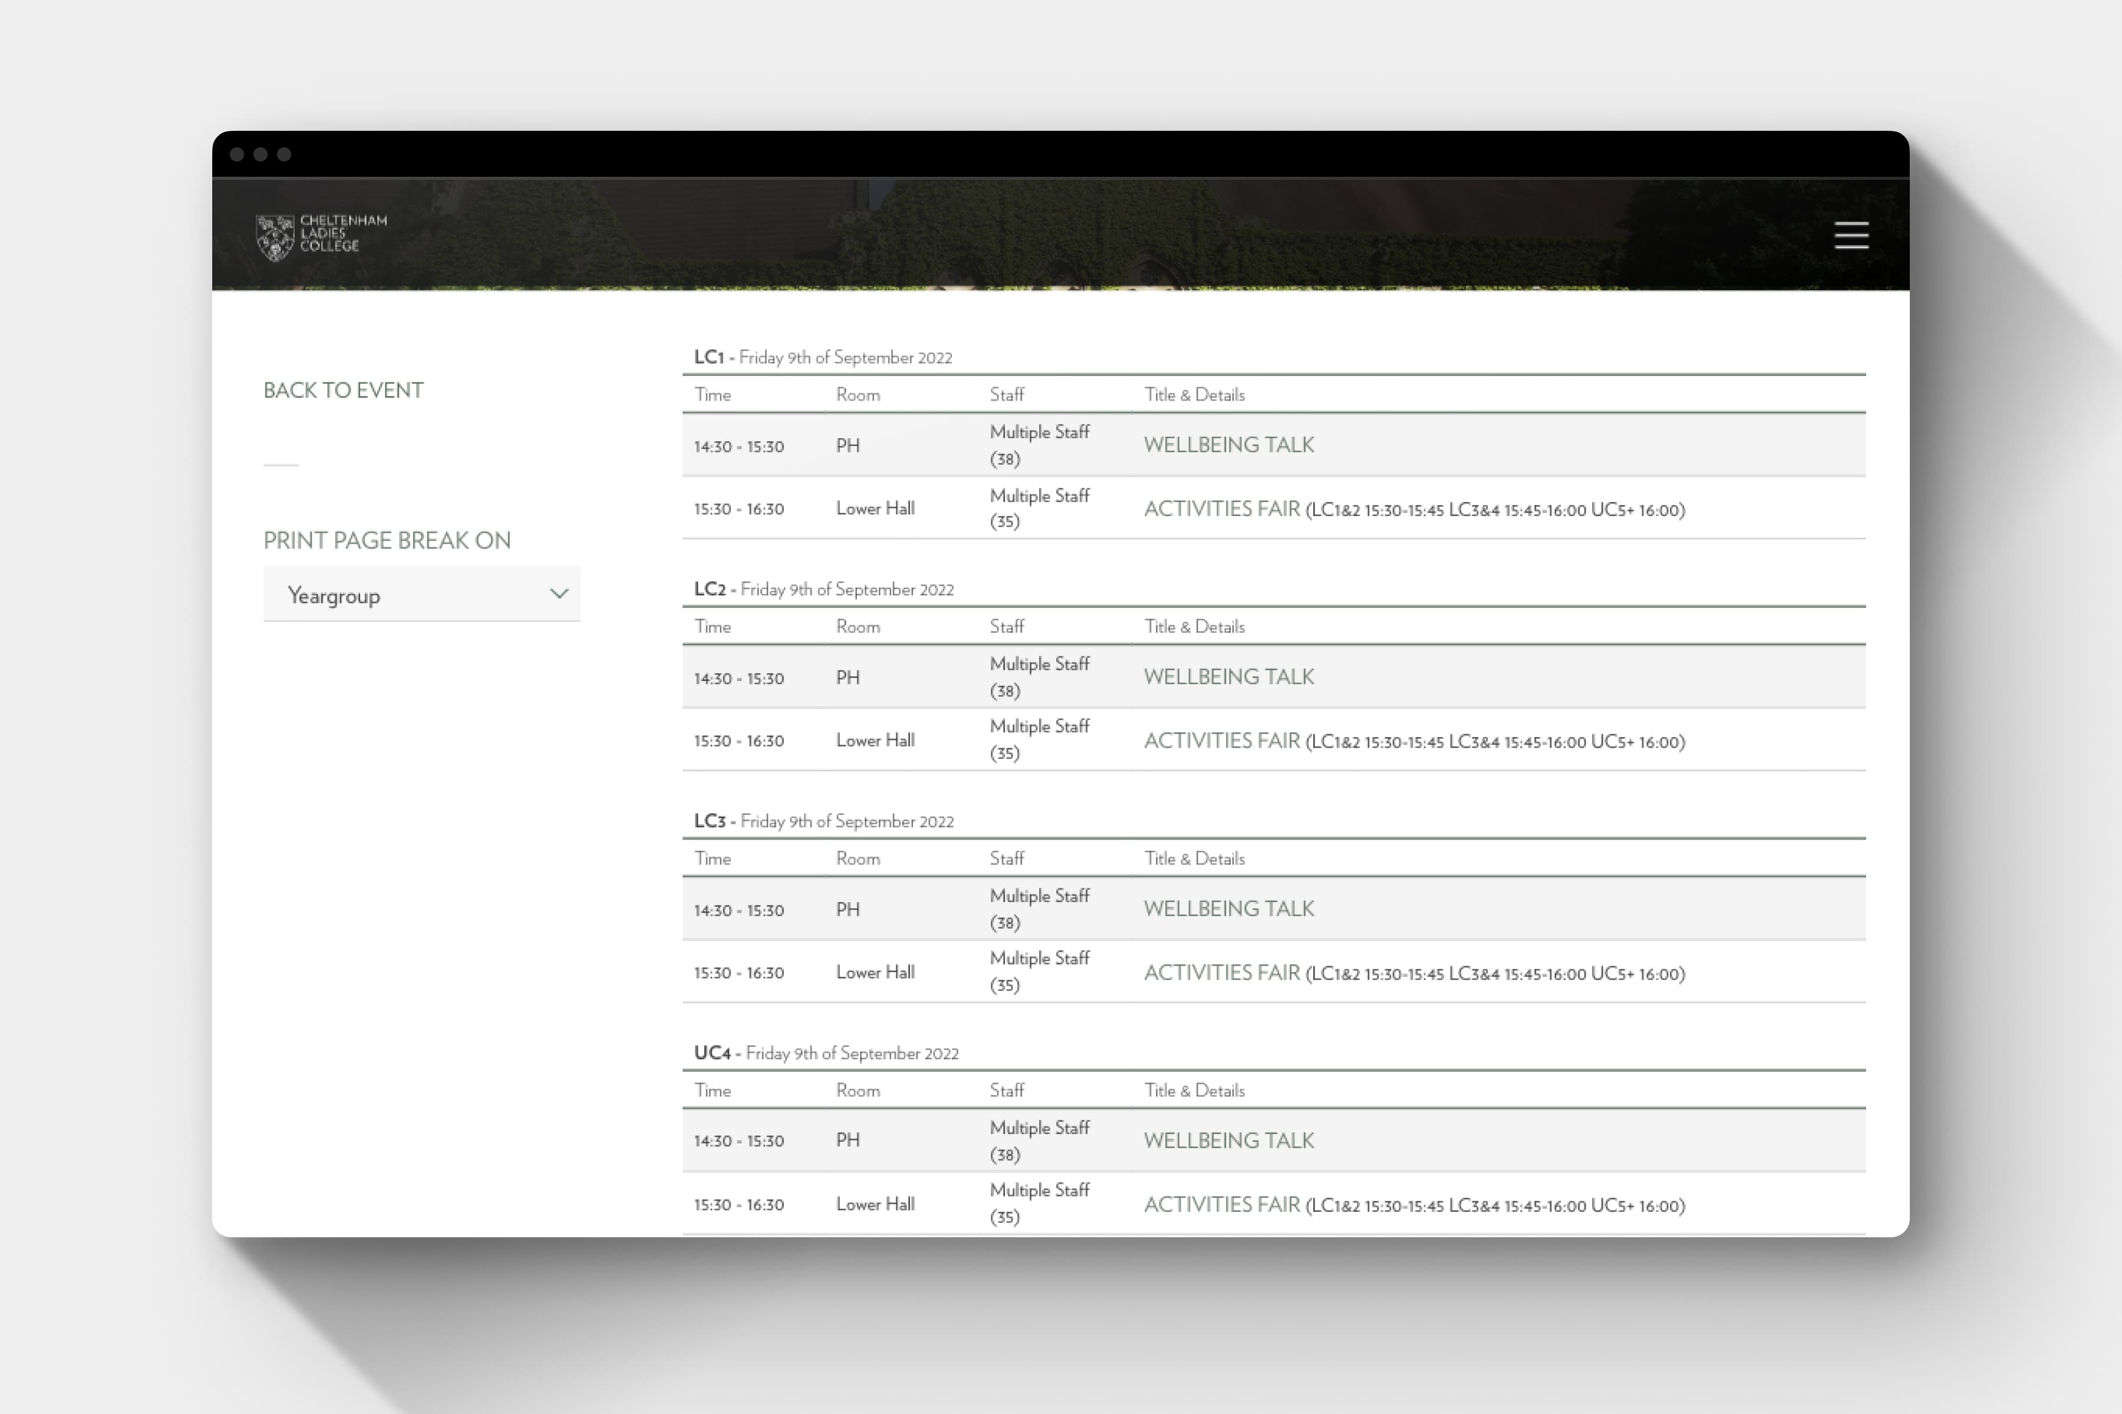Click the Room column header in LC1 table
Screen dimensions: 2122x1414
(x=858, y=394)
